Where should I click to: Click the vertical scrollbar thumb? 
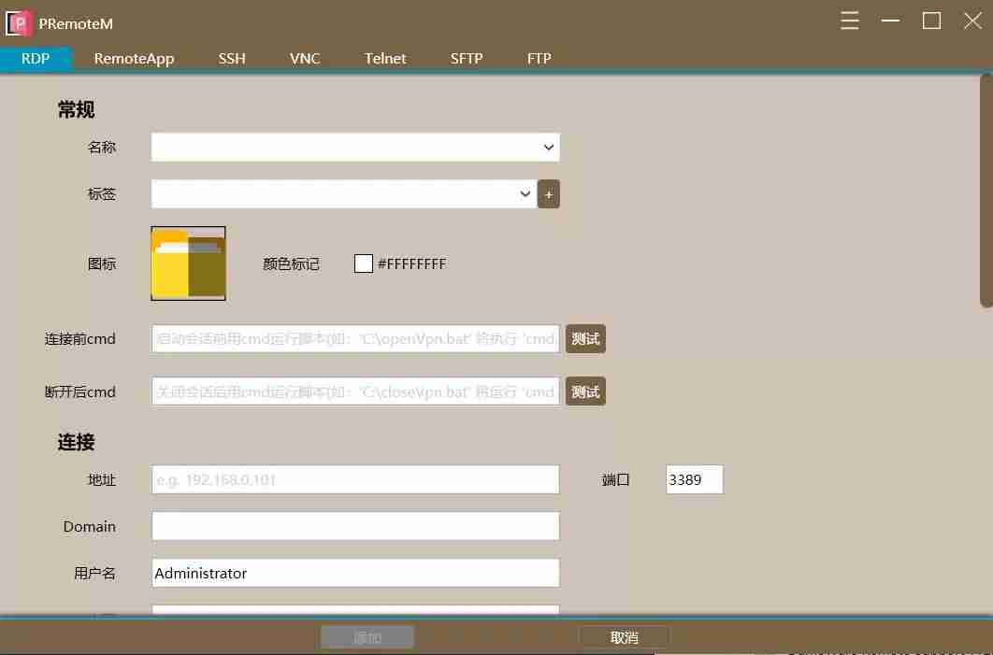click(x=986, y=191)
